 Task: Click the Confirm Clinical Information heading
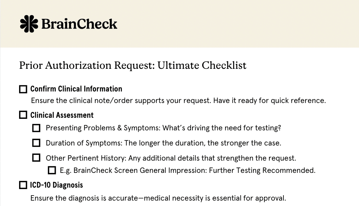click(x=76, y=89)
